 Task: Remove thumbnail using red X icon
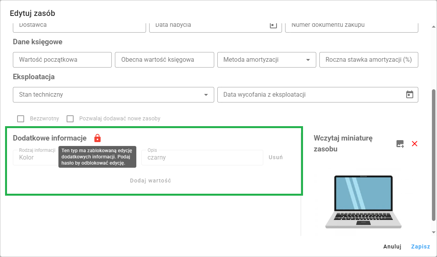pyautogui.click(x=414, y=144)
